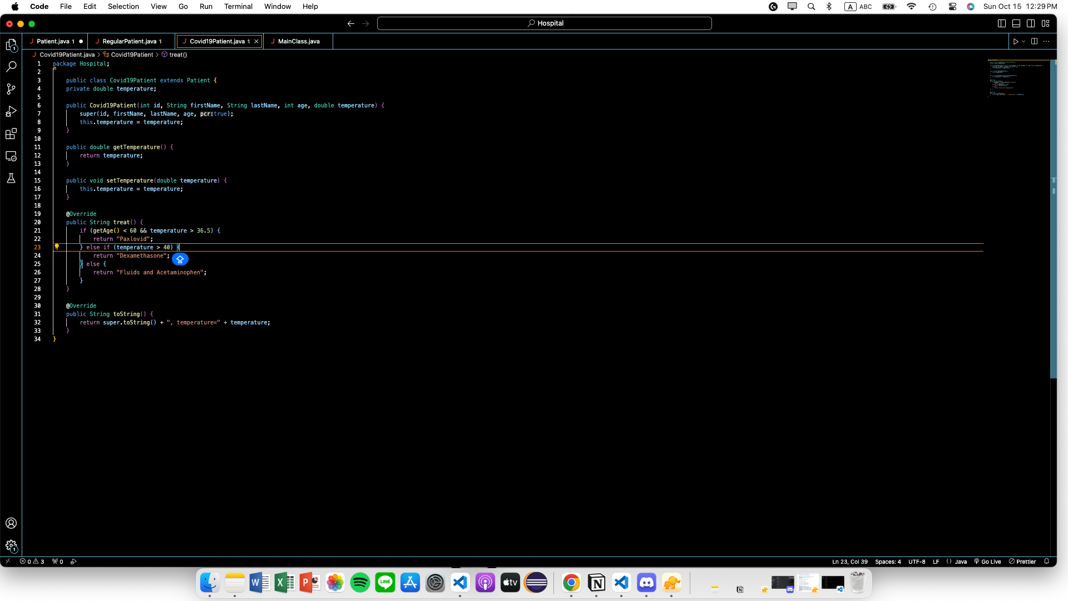This screenshot has height=601, width=1068.
Task: Toggle primary side bar layout button
Action: click(1001, 23)
